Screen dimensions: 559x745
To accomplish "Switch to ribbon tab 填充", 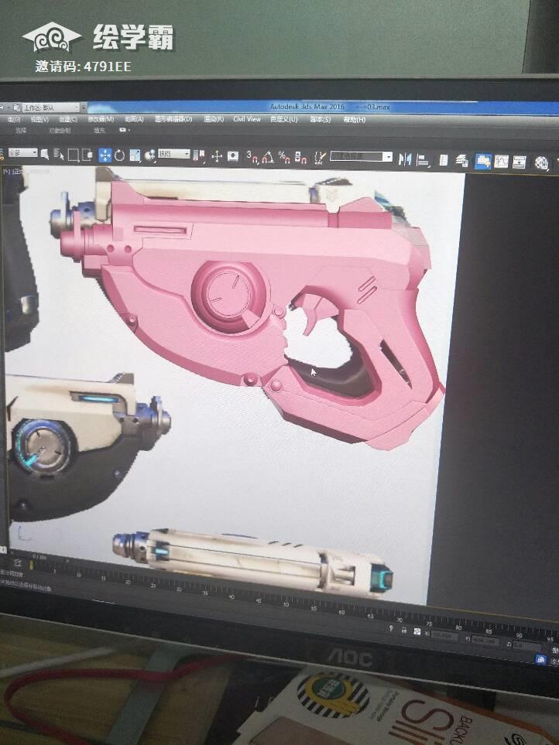I will (99, 130).
